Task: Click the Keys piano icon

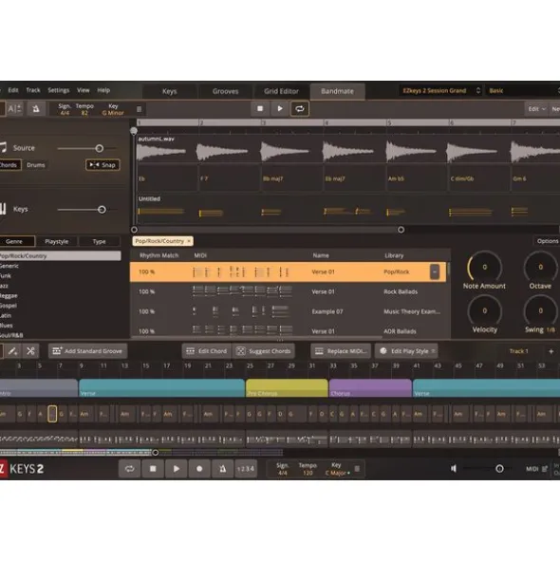Action: pos(3,209)
